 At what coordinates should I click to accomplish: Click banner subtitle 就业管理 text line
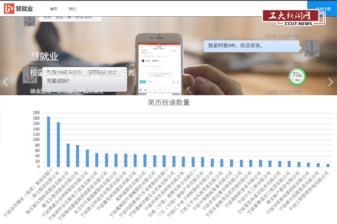(x=67, y=91)
